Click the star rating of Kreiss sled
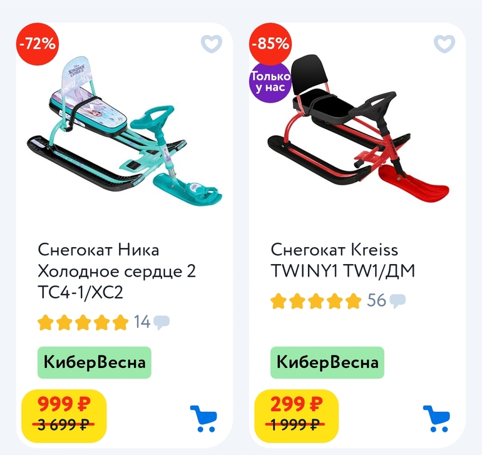Viewport: 482px width, 455px height. (x=316, y=300)
